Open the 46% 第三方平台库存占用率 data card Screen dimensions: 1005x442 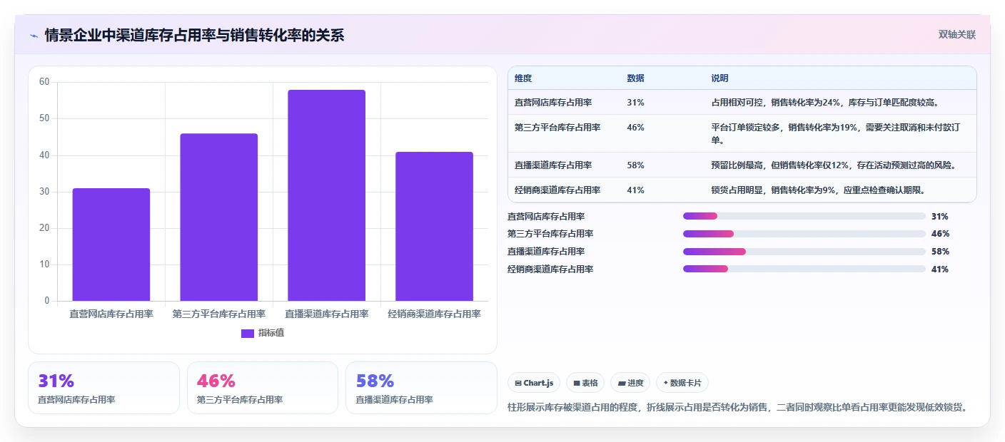(x=263, y=388)
